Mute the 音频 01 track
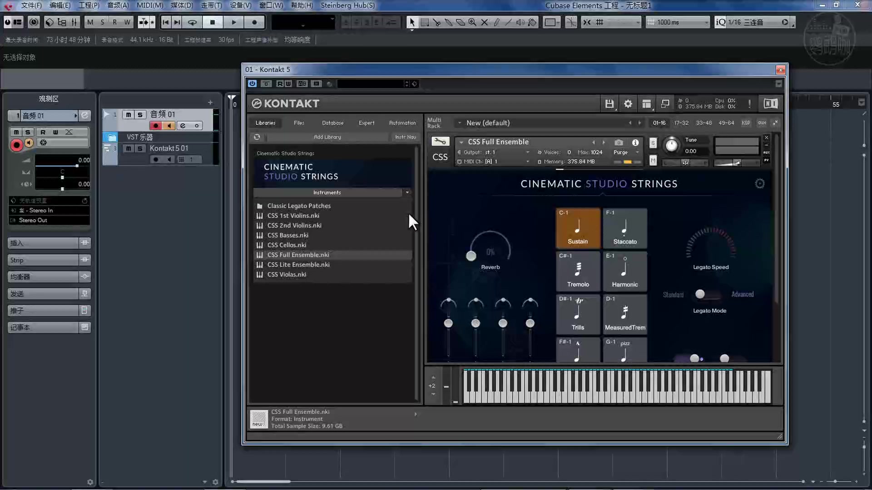This screenshot has width=872, height=490. click(129, 115)
